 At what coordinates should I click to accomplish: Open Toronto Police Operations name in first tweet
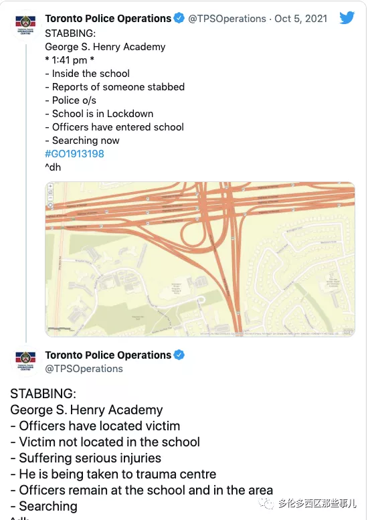108,19
